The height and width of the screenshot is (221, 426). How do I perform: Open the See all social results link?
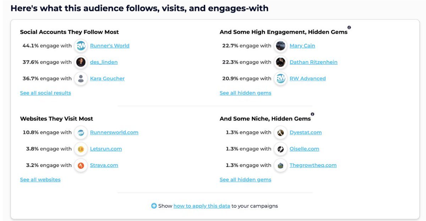pyautogui.click(x=45, y=93)
